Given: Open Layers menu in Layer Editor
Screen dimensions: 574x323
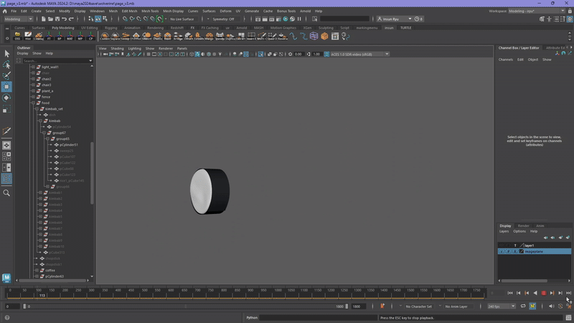Looking at the screenshot, I should [504, 231].
